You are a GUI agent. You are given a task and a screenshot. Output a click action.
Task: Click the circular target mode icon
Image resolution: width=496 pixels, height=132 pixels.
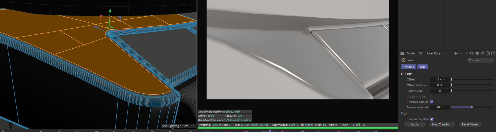[488, 53]
